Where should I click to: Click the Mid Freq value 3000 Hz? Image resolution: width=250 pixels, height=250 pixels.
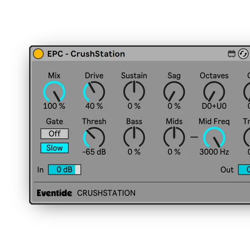tap(214, 152)
